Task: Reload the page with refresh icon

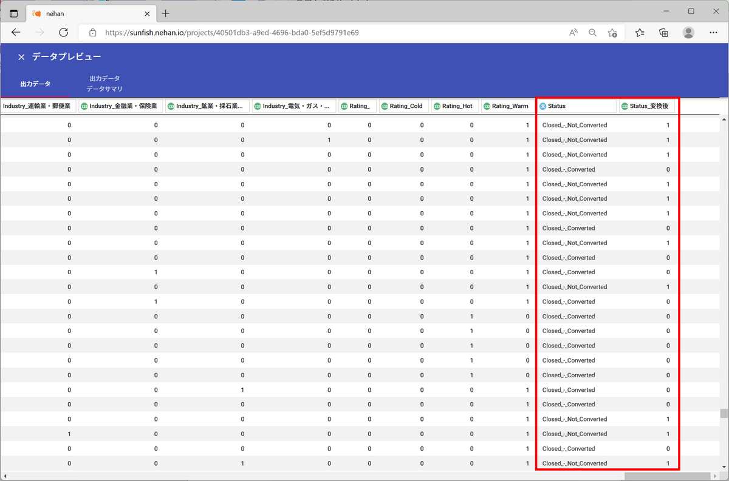Action: click(x=64, y=33)
